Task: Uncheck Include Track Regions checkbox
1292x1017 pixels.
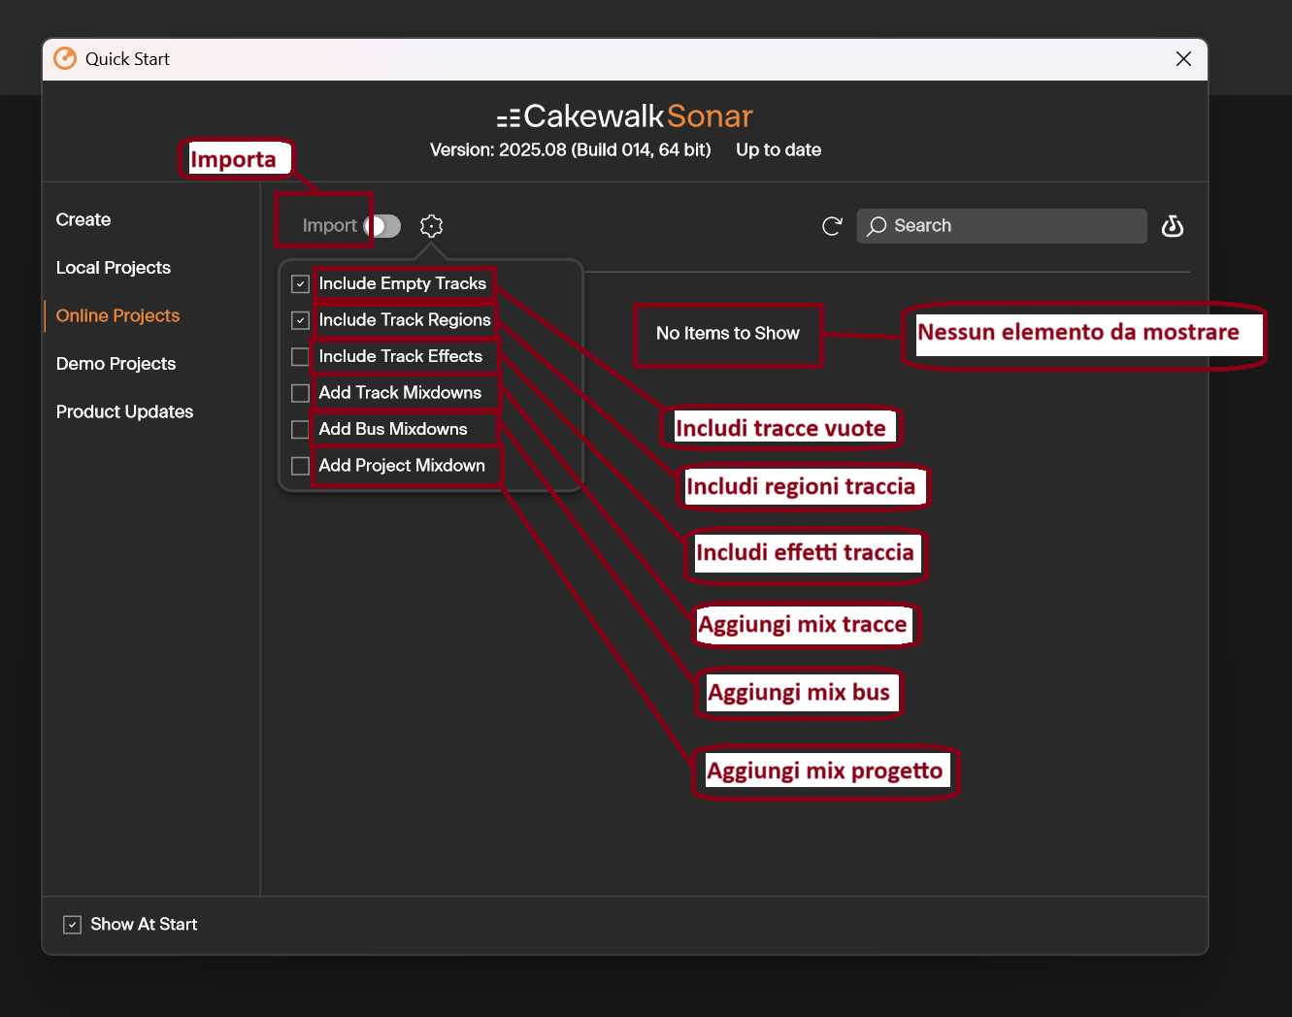Action: click(x=301, y=320)
